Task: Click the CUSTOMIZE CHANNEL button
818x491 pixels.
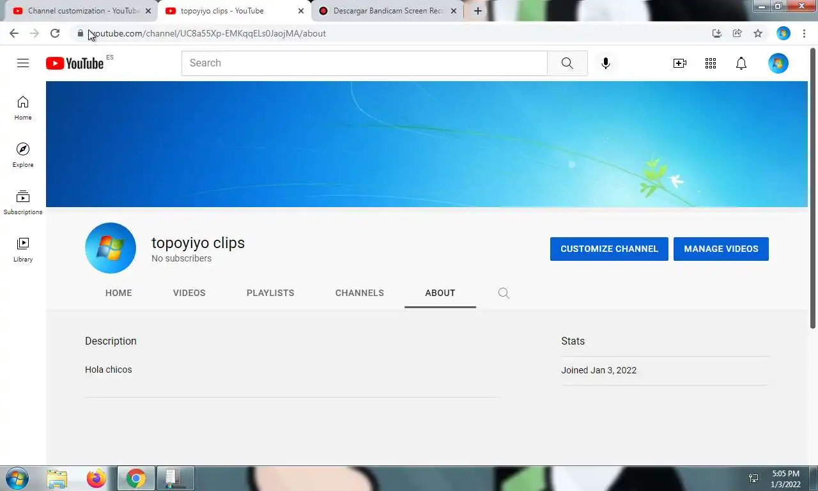Action: 609,249
